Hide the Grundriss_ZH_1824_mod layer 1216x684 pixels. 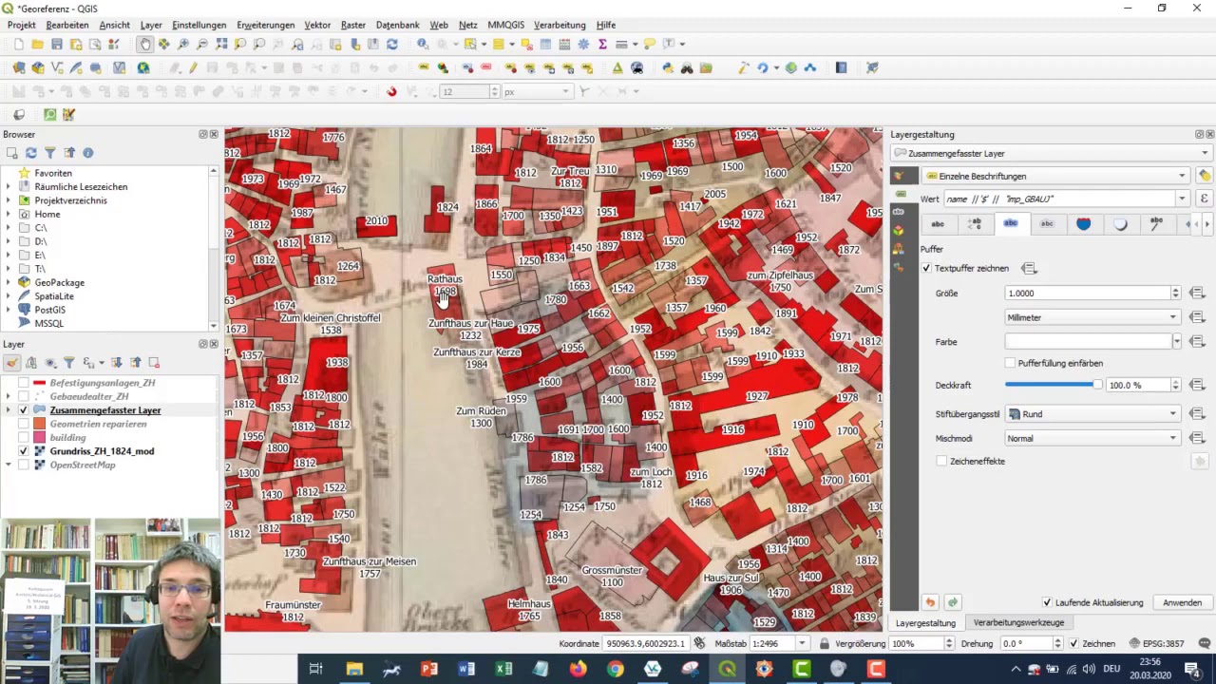pos(24,451)
